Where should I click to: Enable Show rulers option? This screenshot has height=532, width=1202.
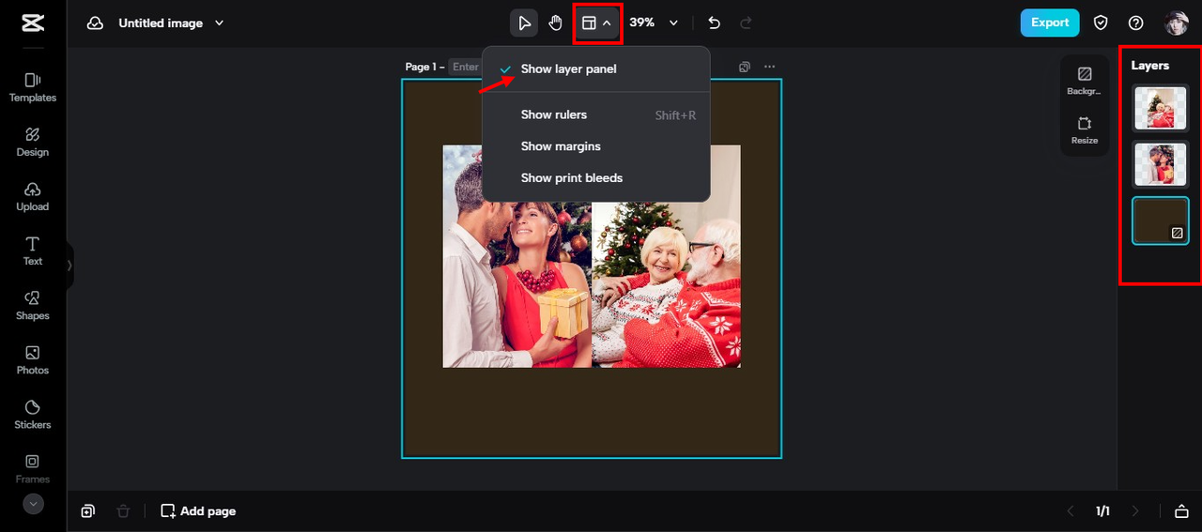pos(596,114)
